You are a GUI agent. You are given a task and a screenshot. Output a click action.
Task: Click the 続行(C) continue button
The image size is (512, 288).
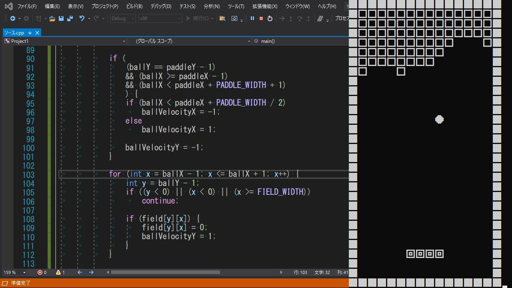198,18
